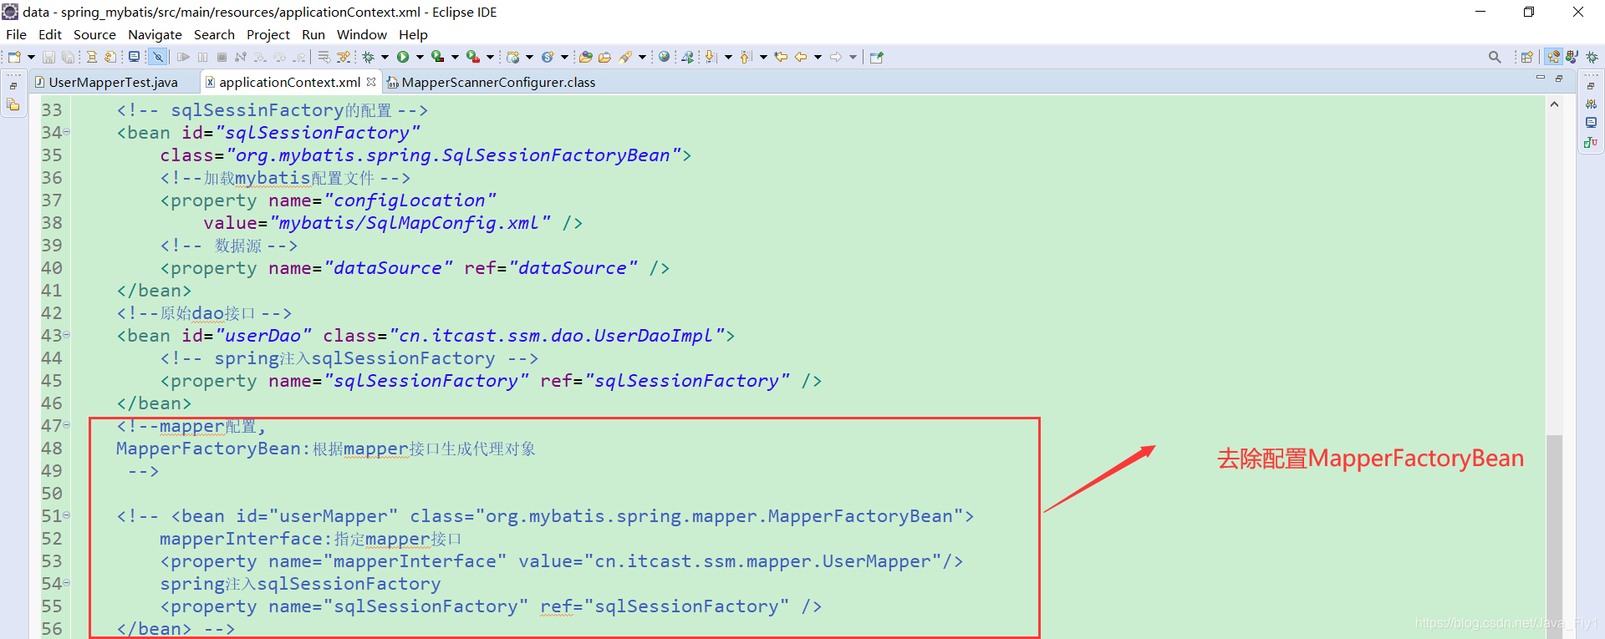The height and width of the screenshot is (639, 1605).
Task: Click the Suspend debug icon
Action: point(202,57)
